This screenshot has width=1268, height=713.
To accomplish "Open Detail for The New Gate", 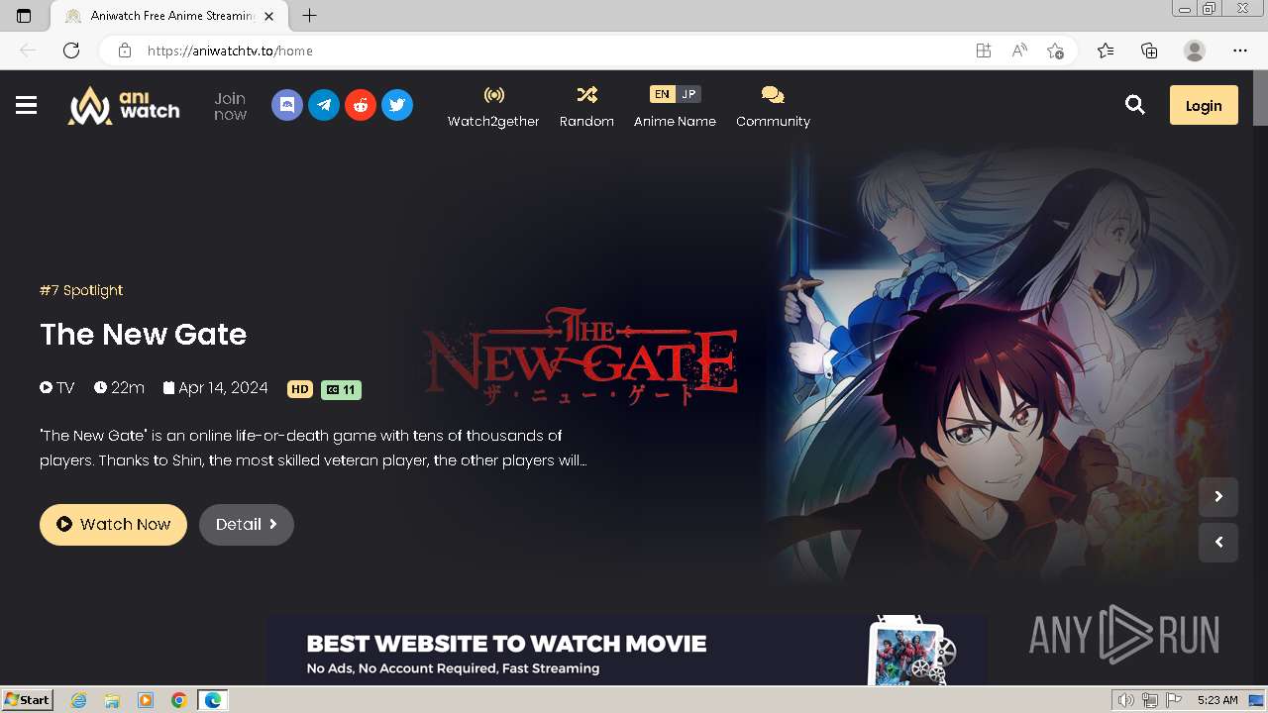I will point(247,524).
